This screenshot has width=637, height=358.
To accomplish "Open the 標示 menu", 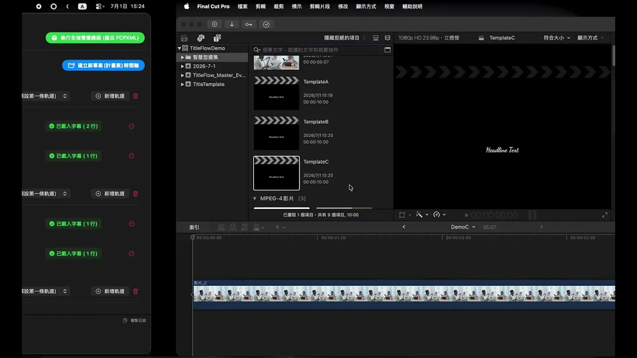I will point(297,6).
